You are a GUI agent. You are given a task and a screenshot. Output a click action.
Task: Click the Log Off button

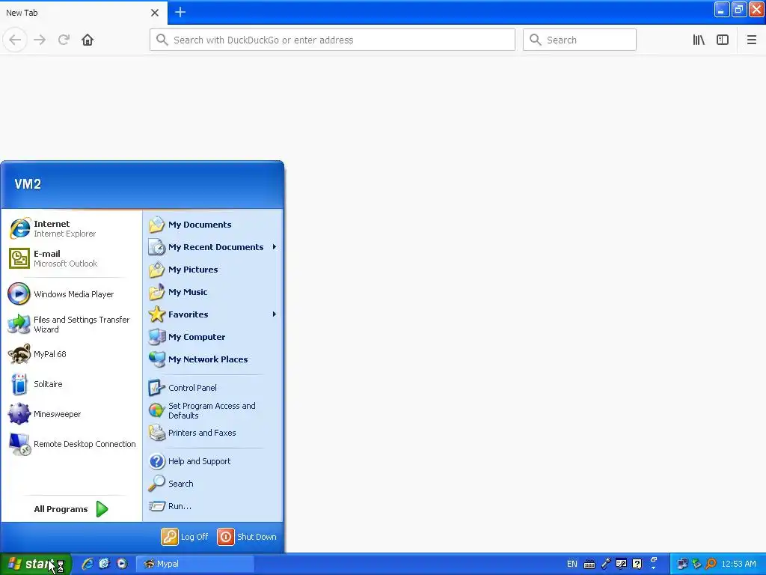tap(185, 537)
